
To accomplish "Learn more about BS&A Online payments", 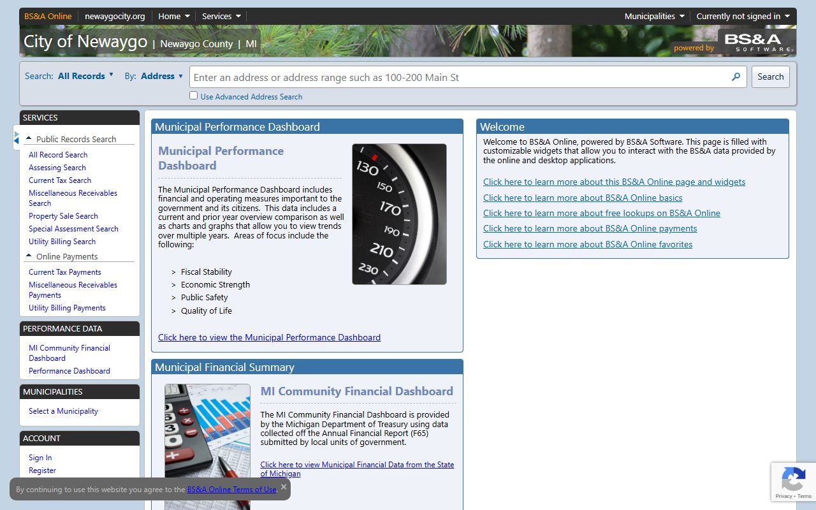I will (x=590, y=228).
